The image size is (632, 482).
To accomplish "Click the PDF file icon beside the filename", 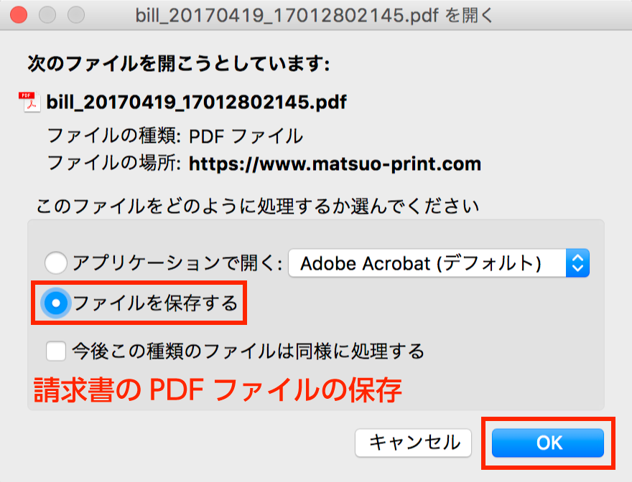I will click(x=30, y=103).
